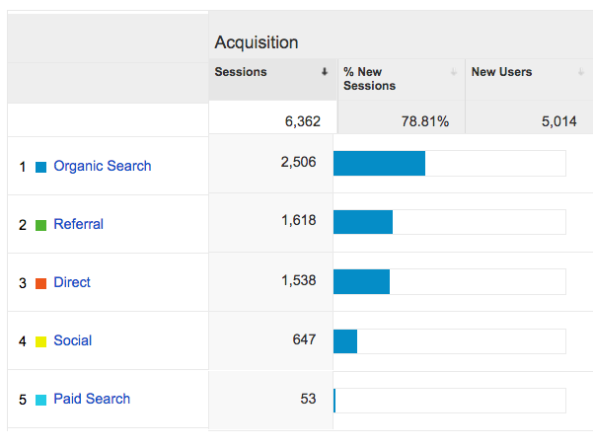Open the Social channel link
The width and height of the screenshot is (593, 447).
pyautogui.click(x=72, y=340)
